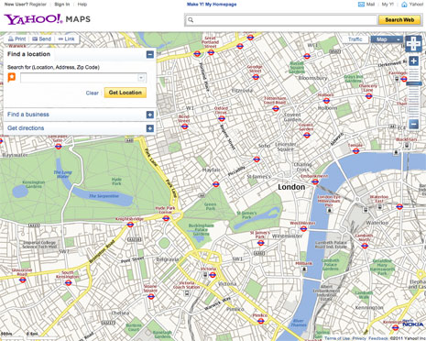The image size is (426, 341).
Task: Click the Embankment tube station icon
Action: click(315, 181)
